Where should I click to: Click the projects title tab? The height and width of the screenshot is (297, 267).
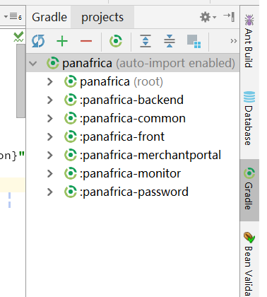(102, 17)
